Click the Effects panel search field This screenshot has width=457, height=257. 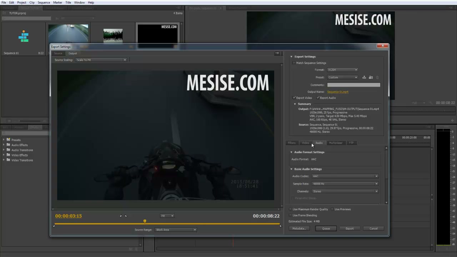pos(25,133)
